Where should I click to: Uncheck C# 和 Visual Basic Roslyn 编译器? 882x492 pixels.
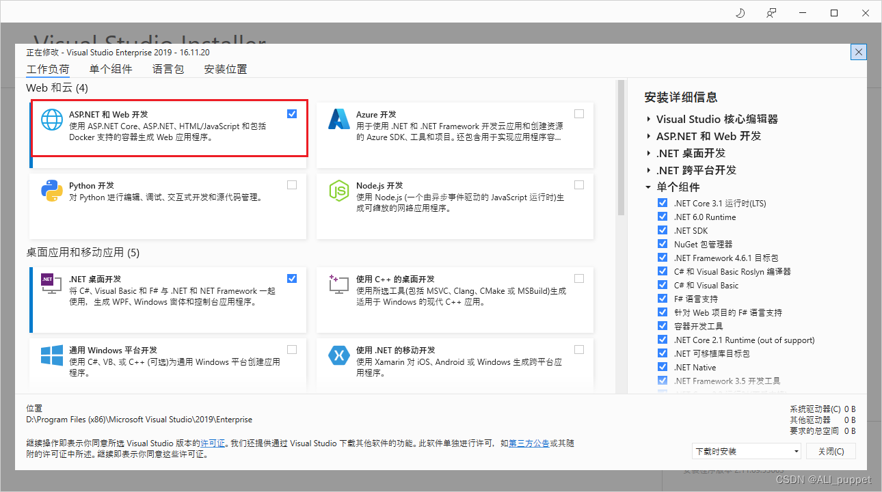pyautogui.click(x=662, y=271)
